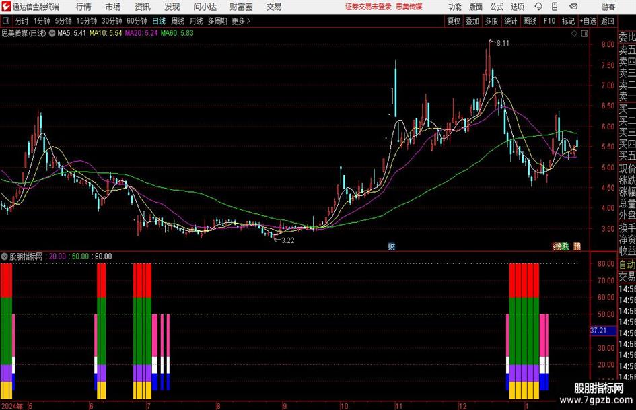Open the 资讯 menu

click(x=143, y=7)
